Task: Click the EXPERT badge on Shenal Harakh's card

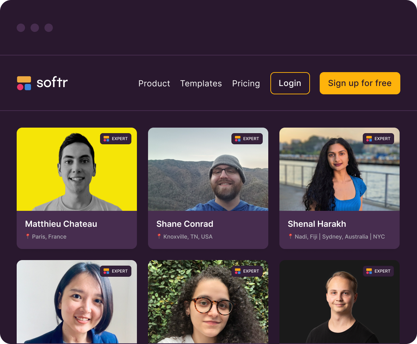Action: point(378,138)
